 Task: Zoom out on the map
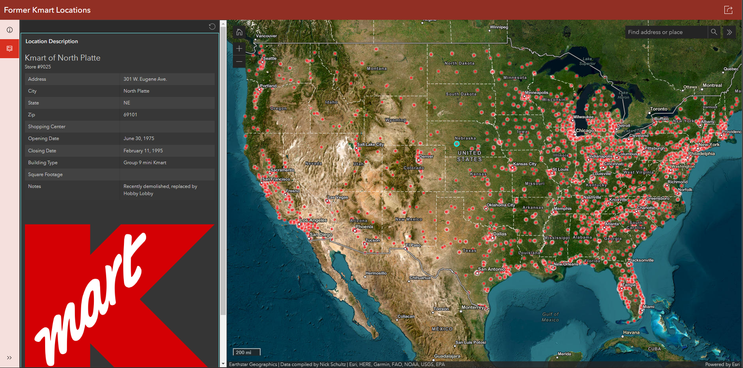coord(239,61)
